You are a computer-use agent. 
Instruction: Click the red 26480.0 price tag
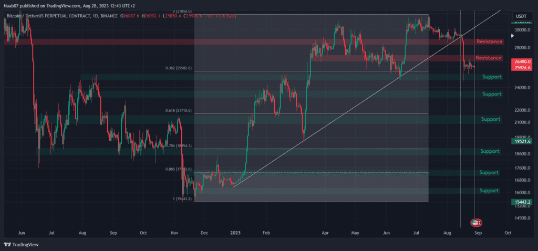[521, 62]
